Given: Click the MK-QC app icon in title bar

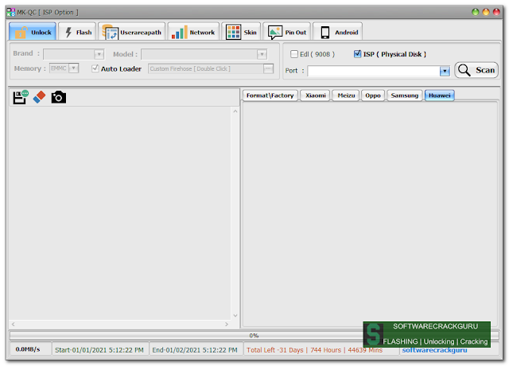Looking at the screenshot, I should 10,12.
